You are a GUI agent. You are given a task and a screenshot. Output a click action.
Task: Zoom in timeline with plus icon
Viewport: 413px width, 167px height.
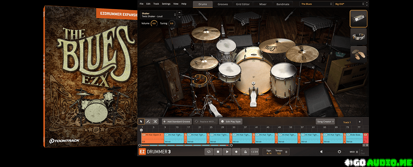coord(367,145)
